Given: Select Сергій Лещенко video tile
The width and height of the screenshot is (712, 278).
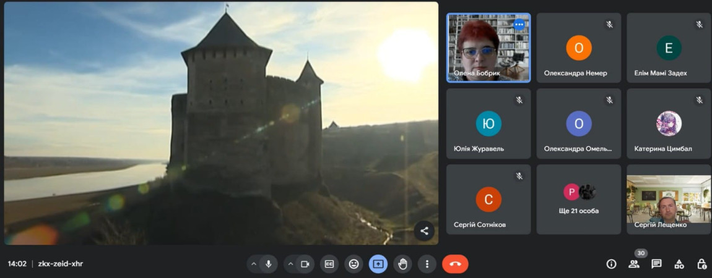Looking at the screenshot, I should tap(668, 199).
